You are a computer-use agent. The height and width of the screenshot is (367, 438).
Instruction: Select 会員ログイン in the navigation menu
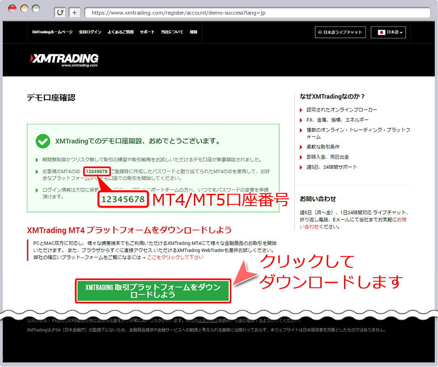pyautogui.click(x=90, y=32)
